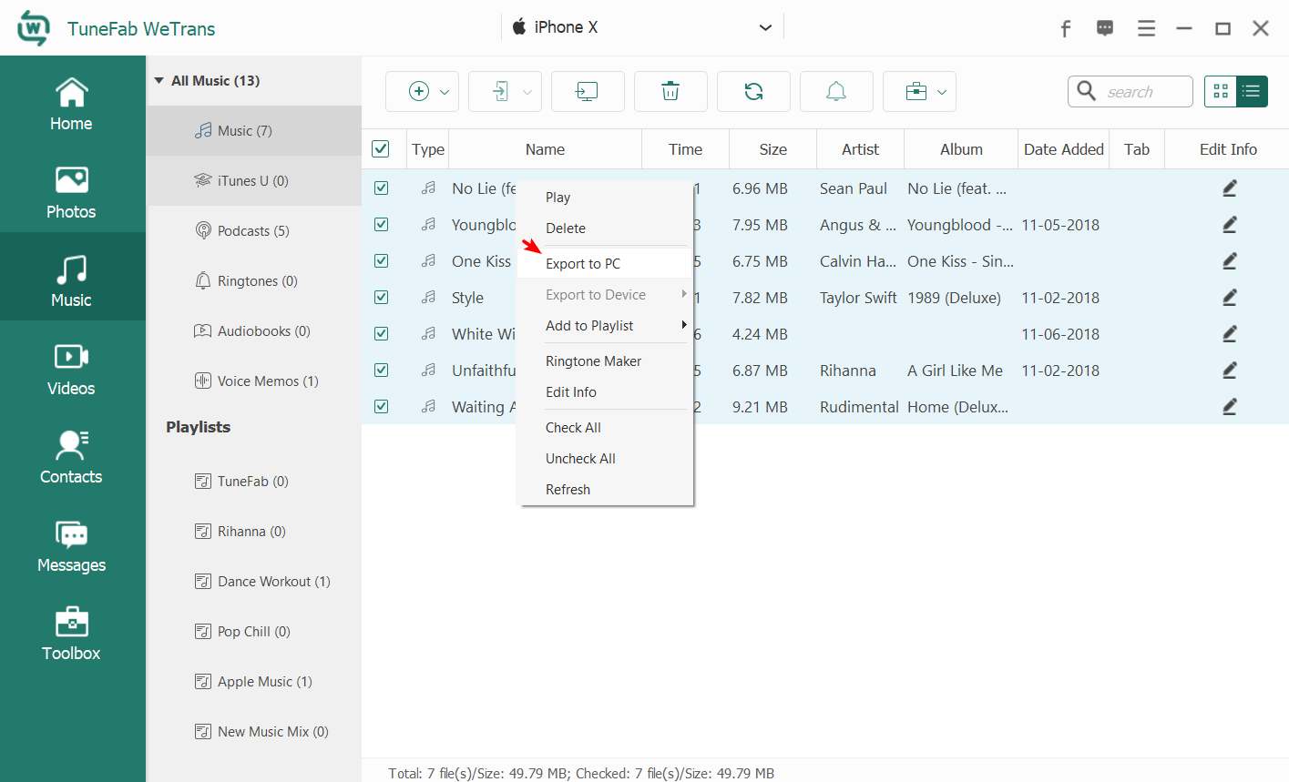This screenshot has width=1289, height=782.
Task: Sort by the Artist column header
Action: tap(861, 149)
